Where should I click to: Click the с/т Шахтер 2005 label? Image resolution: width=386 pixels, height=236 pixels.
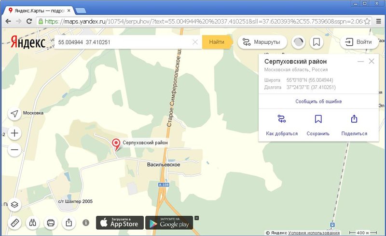click(x=75, y=201)
